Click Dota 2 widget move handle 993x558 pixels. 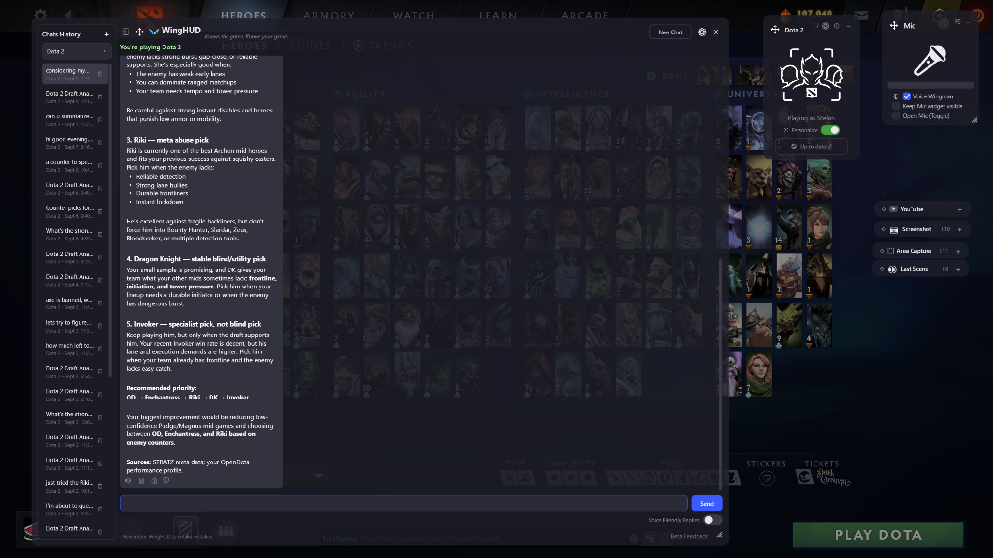pos(775,30)
